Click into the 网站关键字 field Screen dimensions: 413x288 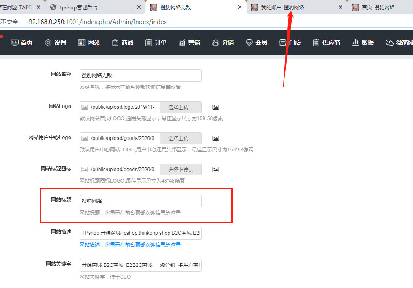[x=140, y=265]
